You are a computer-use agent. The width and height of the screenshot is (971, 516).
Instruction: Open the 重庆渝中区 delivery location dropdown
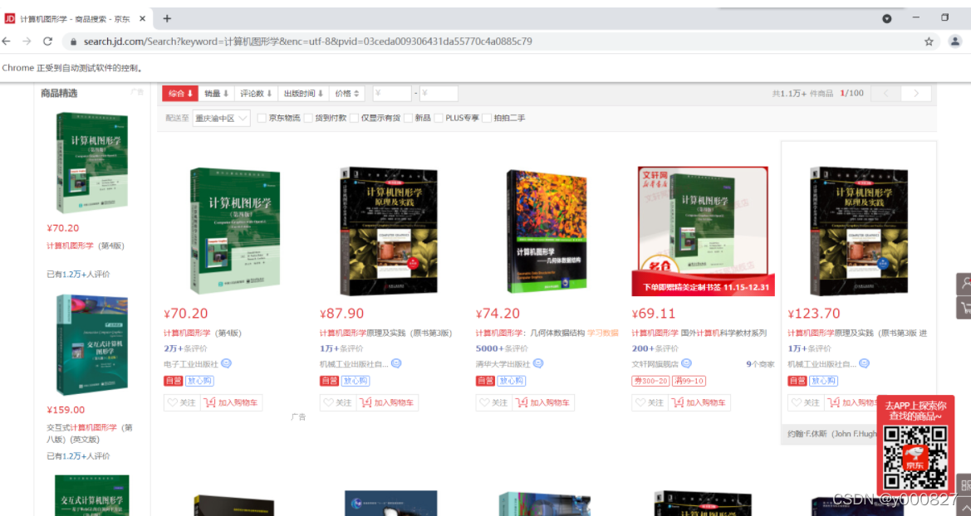tap(221, 118)
